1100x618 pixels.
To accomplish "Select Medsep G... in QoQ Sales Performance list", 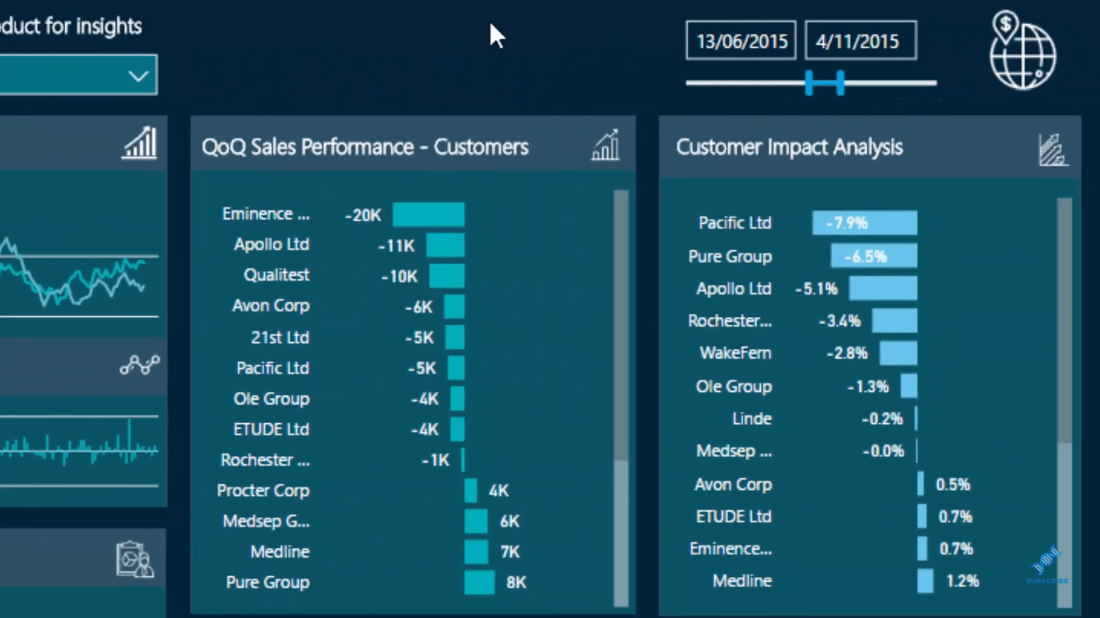I will pyautogui.click(x=266, y=521).
